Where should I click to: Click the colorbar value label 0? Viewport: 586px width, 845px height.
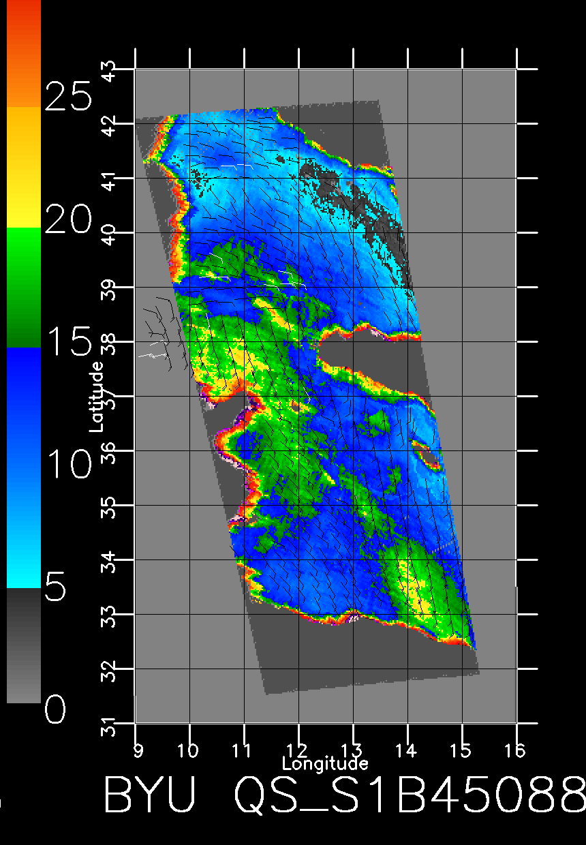point(56,711)
